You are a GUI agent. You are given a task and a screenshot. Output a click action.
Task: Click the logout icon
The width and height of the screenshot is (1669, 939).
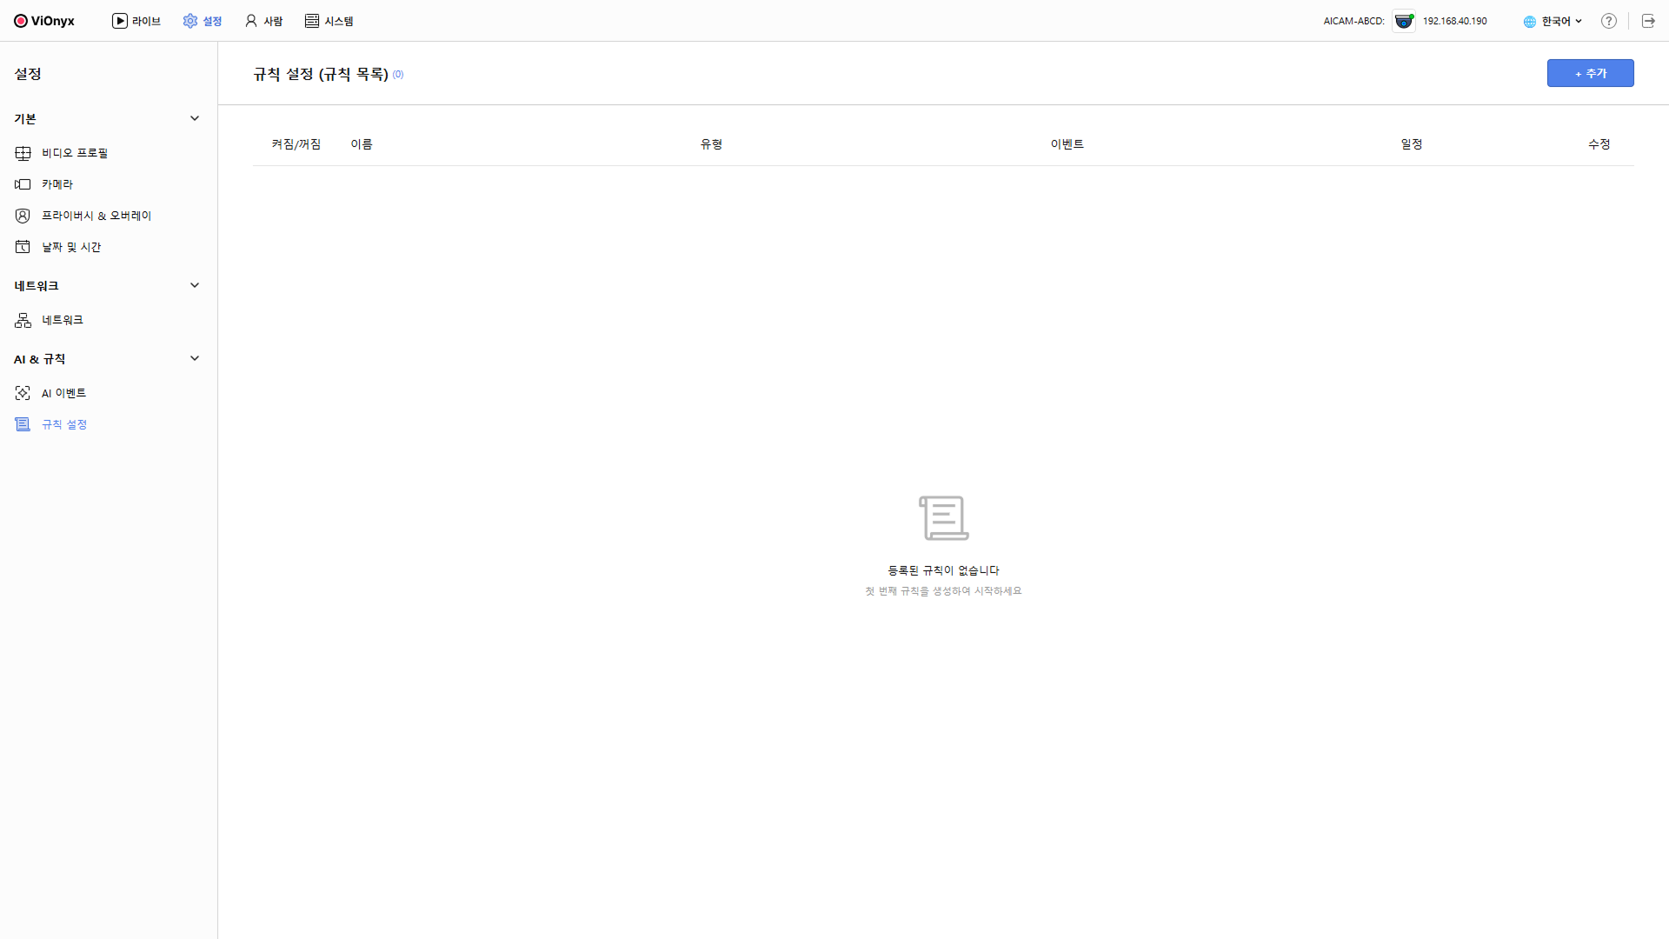1648,21
